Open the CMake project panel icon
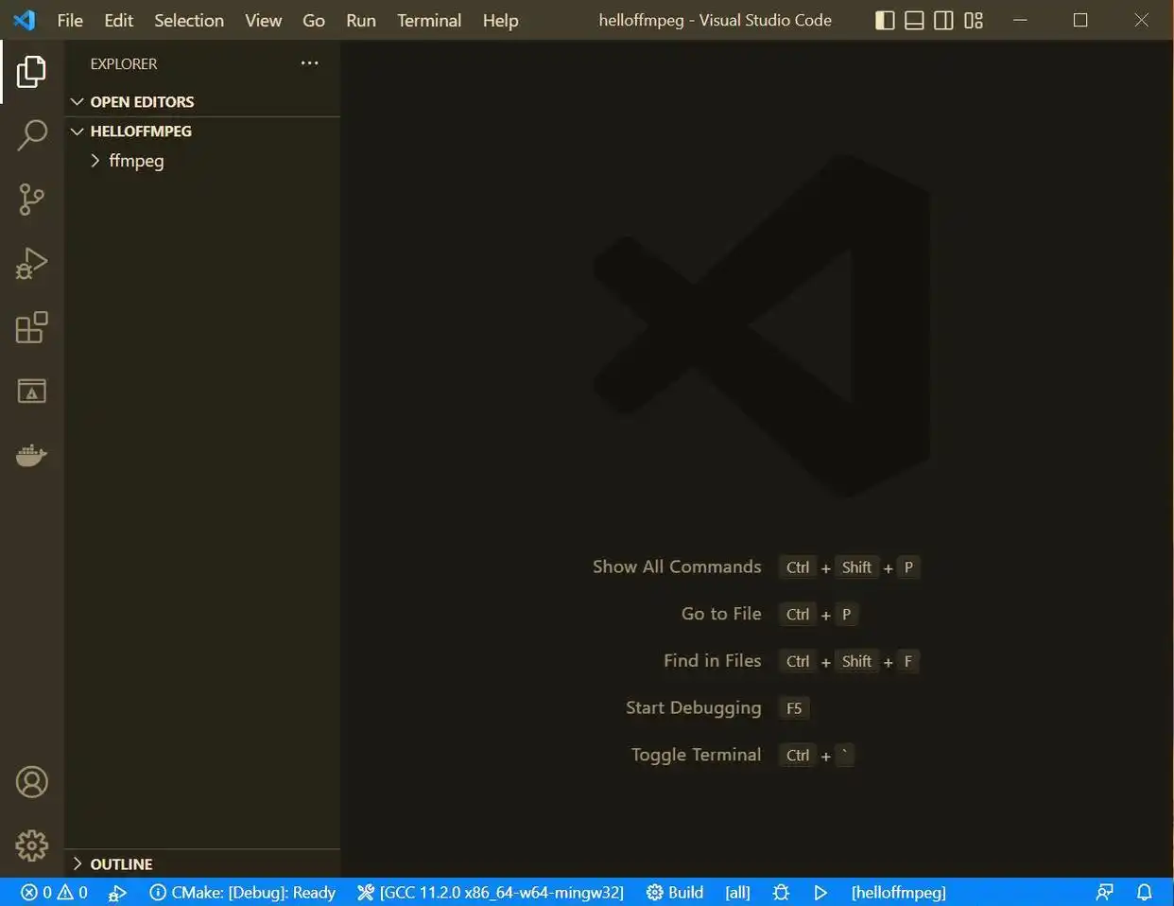1174x906 pixels. point(32,391)
